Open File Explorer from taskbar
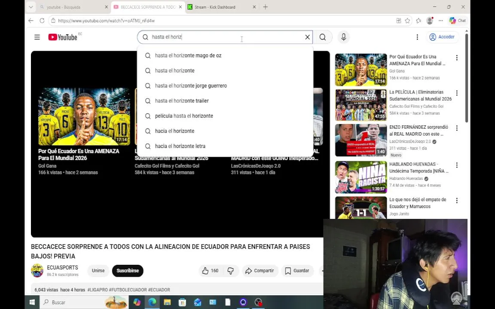 (x=167, y=302)
